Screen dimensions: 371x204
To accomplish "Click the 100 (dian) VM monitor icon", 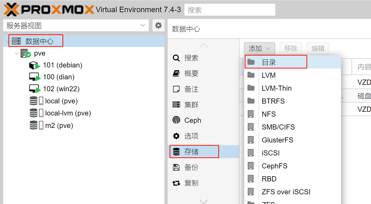I will point(34,77).
